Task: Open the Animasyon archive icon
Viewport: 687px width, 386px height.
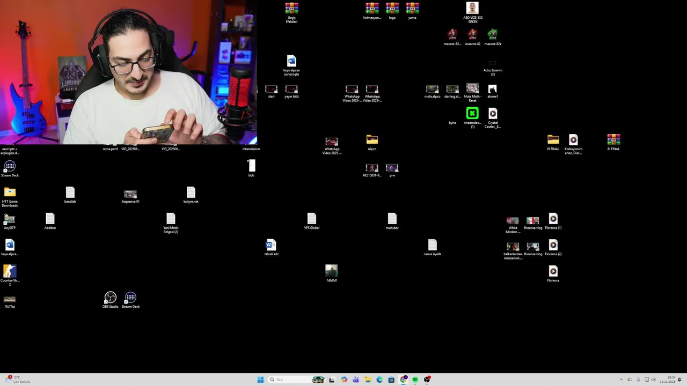Action: tap(372, 9)
